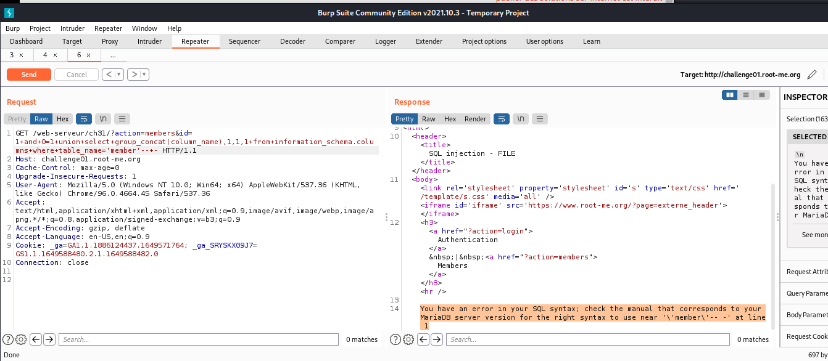Close Repeater tab 3
The image size is (828, 361).
point(21,55)
